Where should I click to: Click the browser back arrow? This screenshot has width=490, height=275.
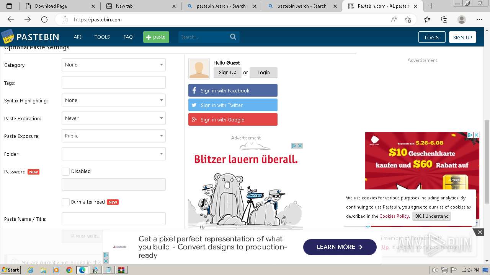coord(11,19)
